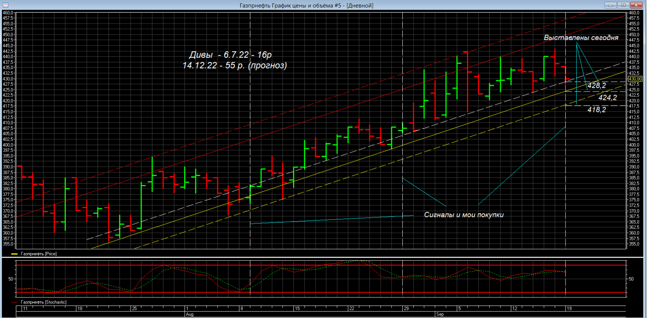Close the Газпрнефть chart window

(x=636, y=5)
